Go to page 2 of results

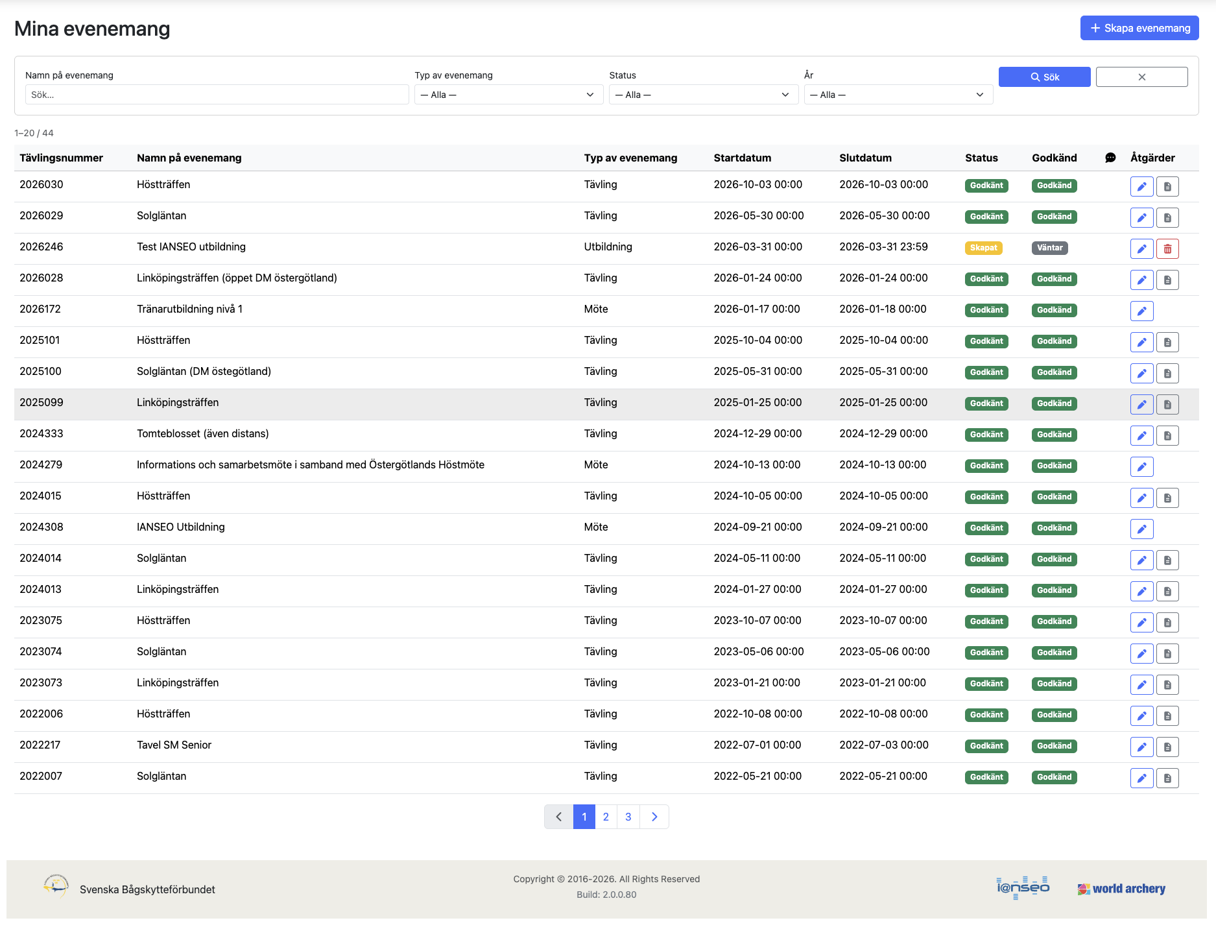[606, 817]
